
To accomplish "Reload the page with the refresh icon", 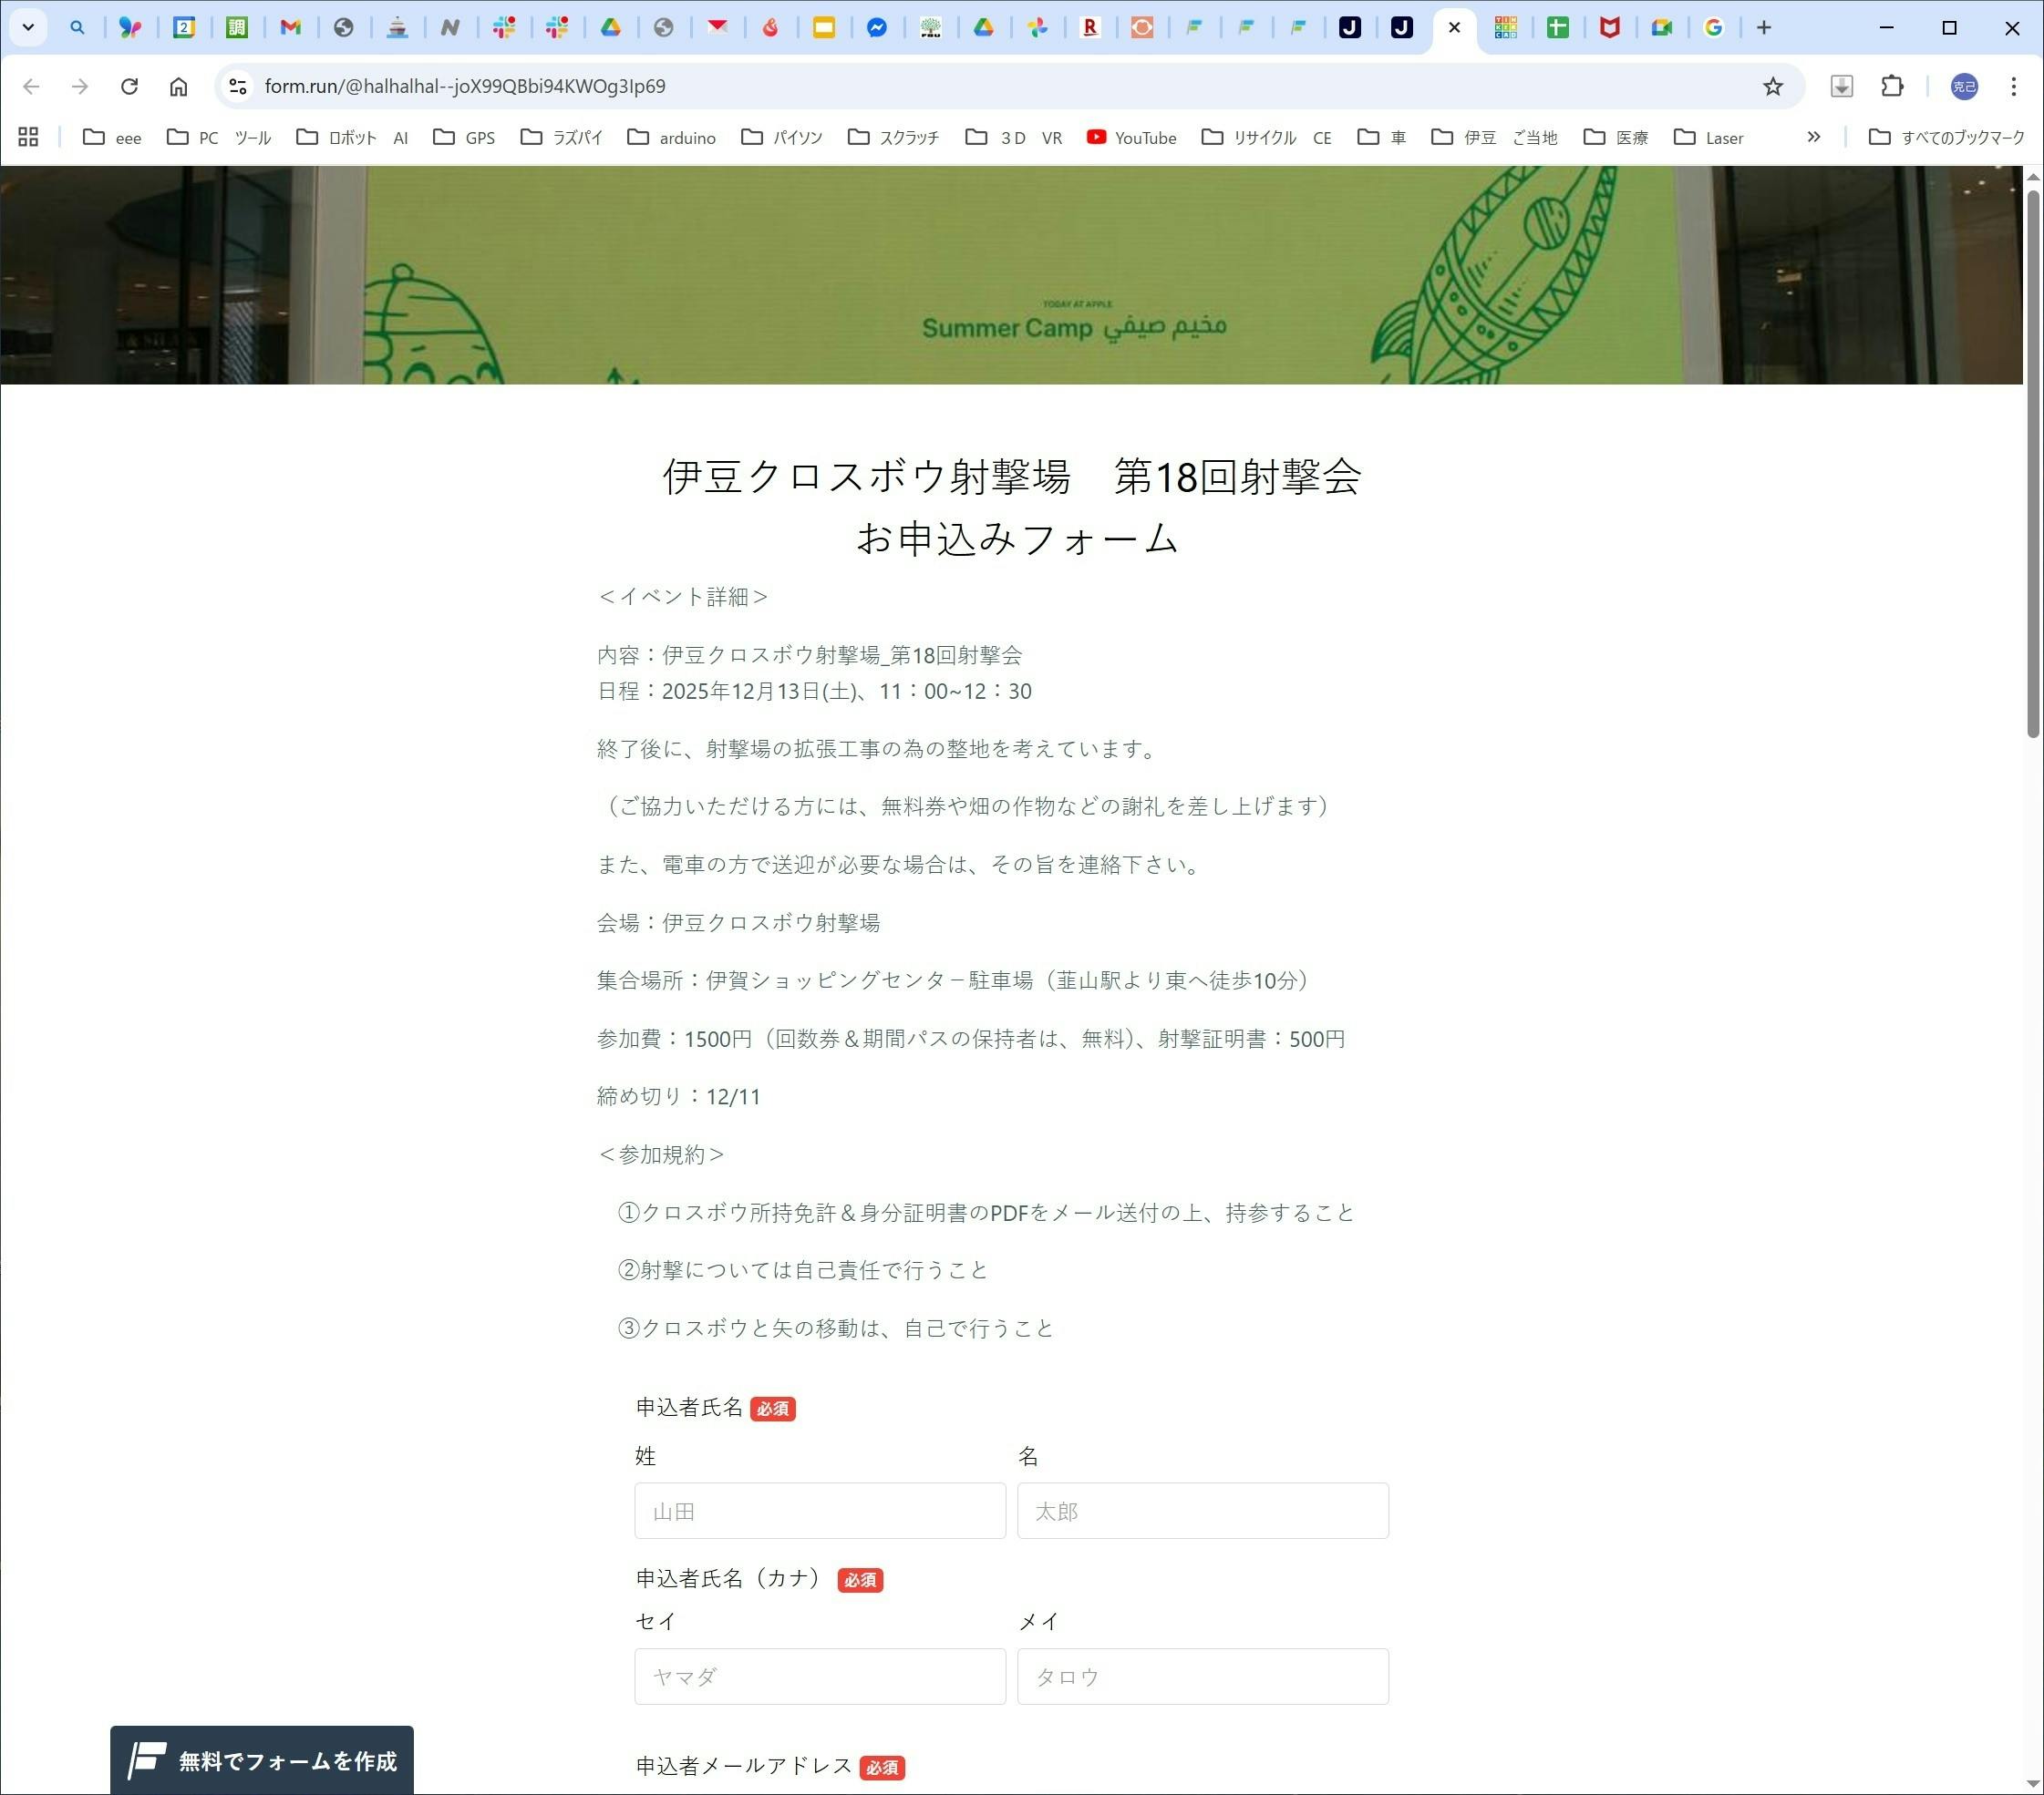I will click(x=129, y=86).
